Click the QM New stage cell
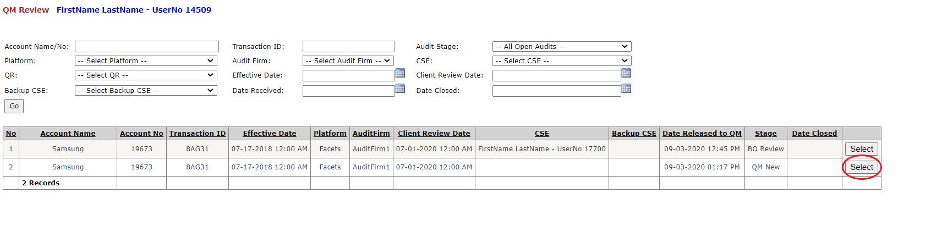Viewport: 942px width, 231px height. pyautogui.click(x=766, y=167)
